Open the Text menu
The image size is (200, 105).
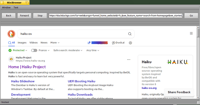(16, 7)
